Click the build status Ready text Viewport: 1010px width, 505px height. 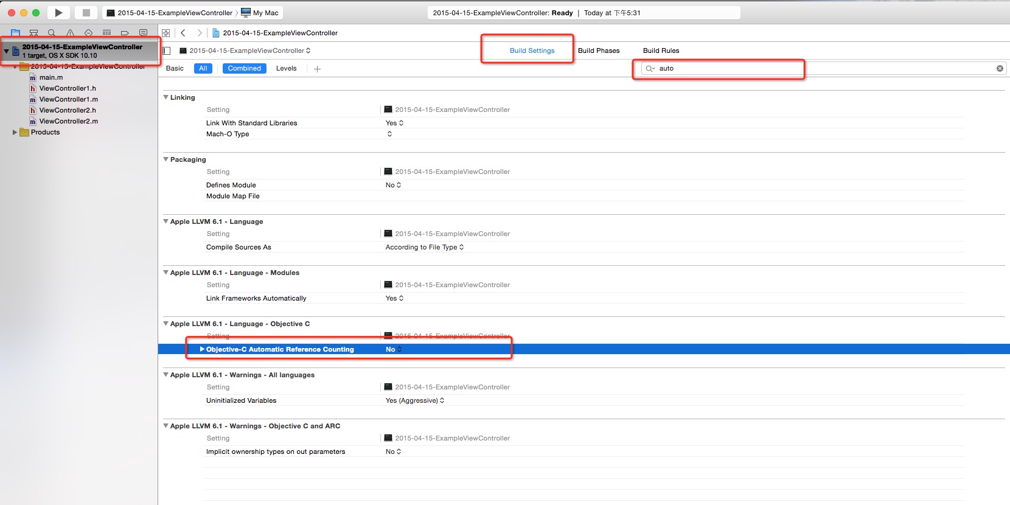(x=562, y=13)
